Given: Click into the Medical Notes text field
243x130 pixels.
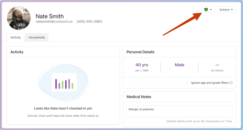Looking at the screenshot, I should (x=179, y=111).
